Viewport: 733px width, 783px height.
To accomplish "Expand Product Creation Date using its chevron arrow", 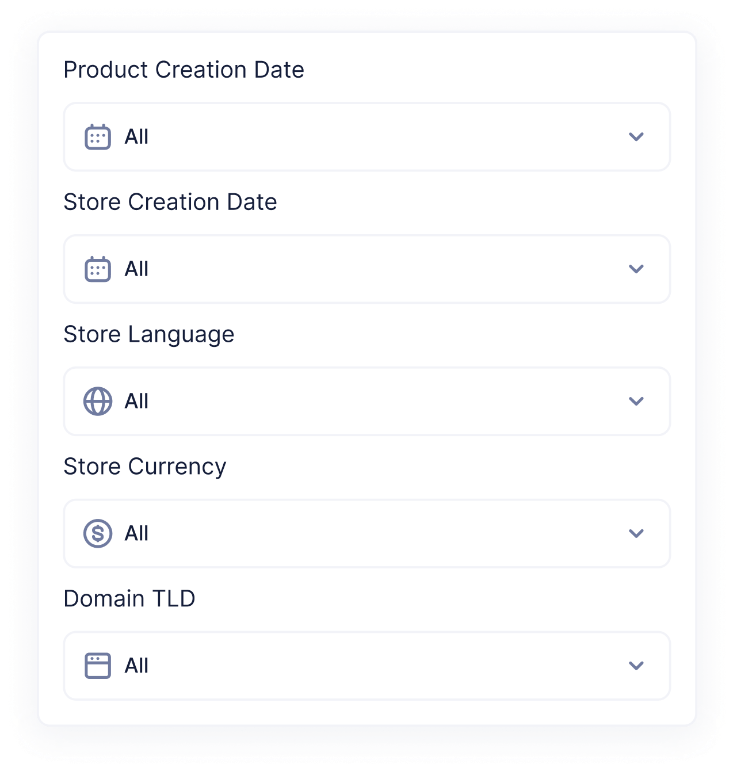I will [636, 137].
